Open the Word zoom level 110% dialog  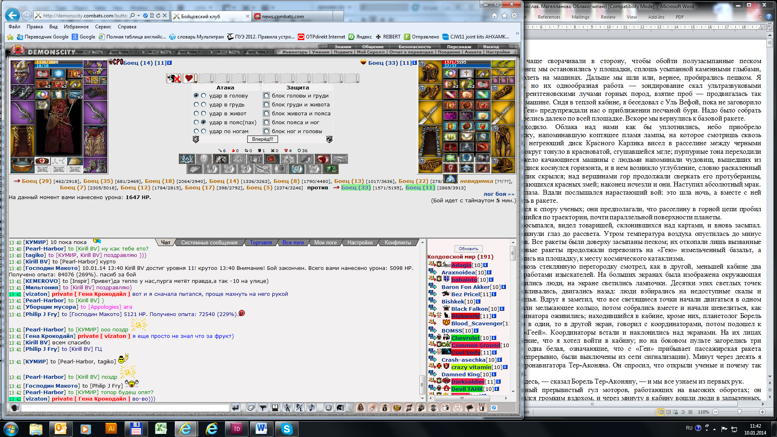(x=703, y=412)
